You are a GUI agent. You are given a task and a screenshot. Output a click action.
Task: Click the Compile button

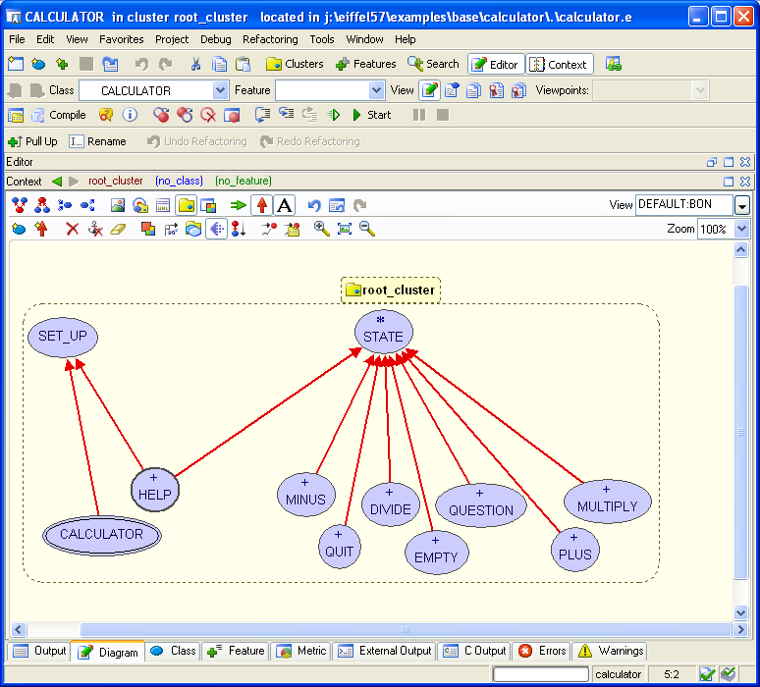coord(59,115)
